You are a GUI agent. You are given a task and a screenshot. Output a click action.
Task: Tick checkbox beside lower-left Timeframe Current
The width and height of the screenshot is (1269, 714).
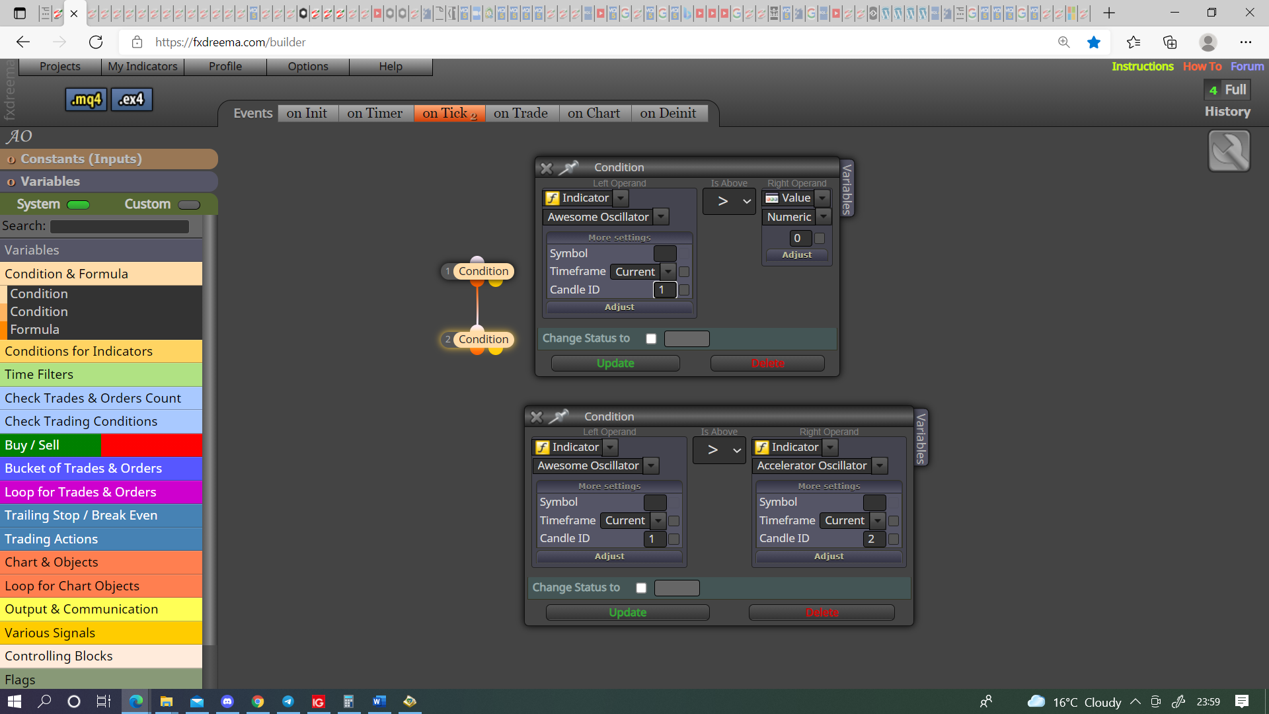[674, 521]
